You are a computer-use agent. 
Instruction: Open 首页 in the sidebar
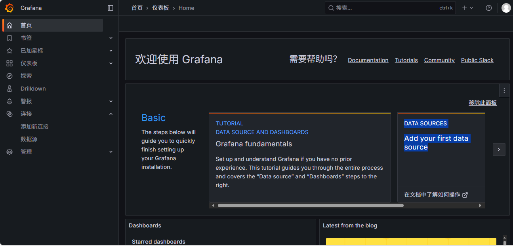click(x=53, y=25)
